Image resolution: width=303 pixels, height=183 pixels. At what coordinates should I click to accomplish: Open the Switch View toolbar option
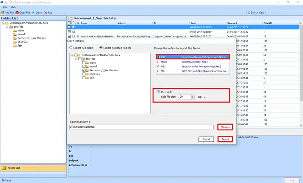coord(257,13)
